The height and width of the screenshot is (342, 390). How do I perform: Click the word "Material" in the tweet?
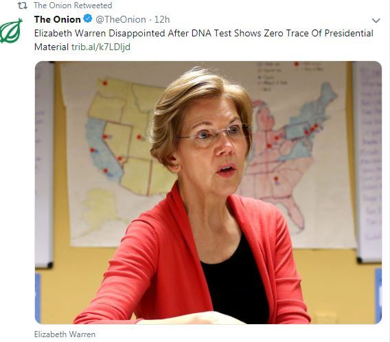51,47
